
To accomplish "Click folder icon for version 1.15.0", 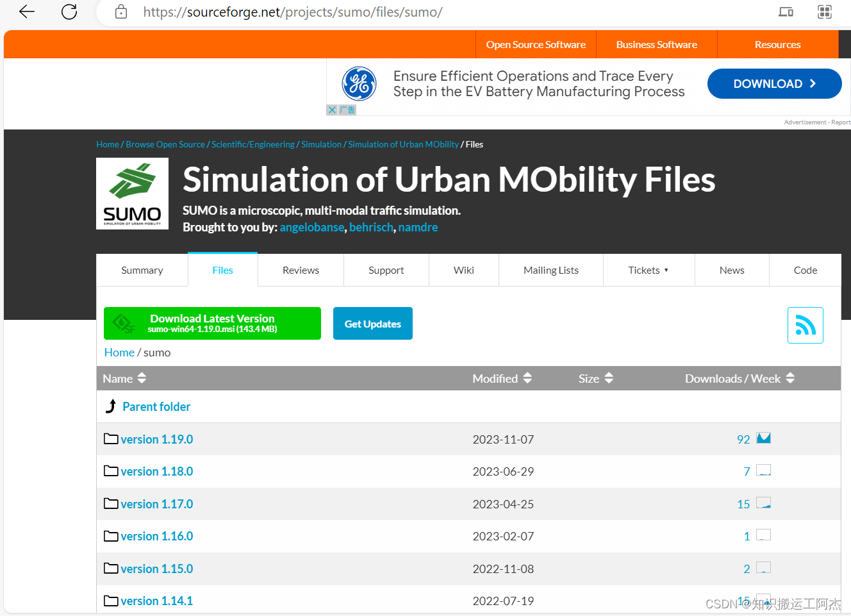I will (111, 569).
